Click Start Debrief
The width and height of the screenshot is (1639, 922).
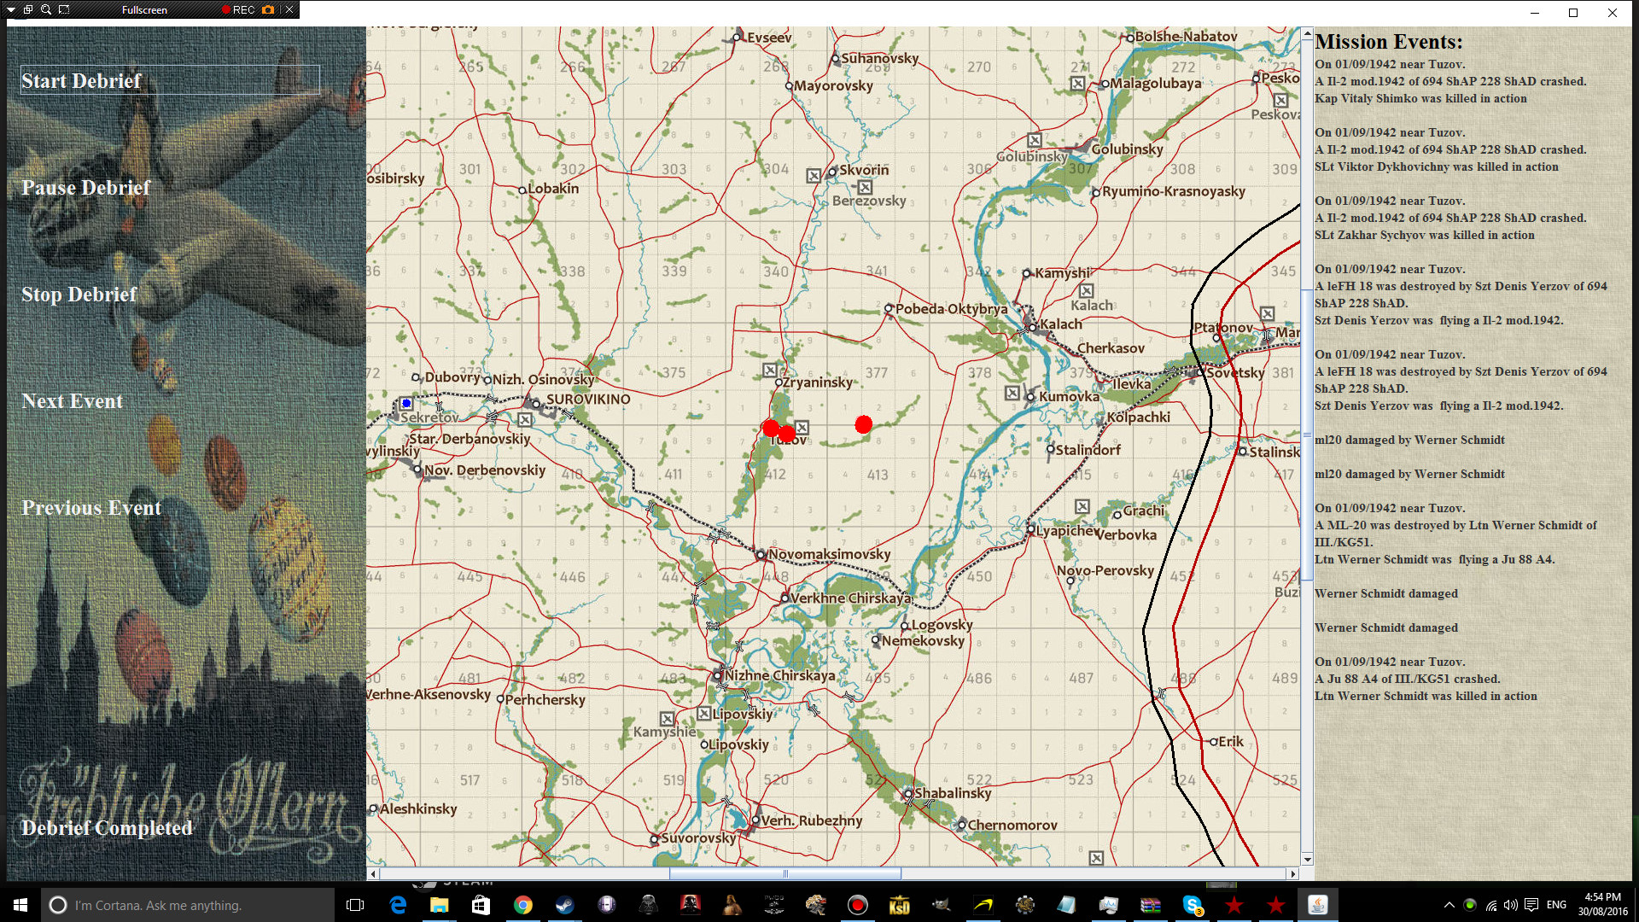(81, 80)
